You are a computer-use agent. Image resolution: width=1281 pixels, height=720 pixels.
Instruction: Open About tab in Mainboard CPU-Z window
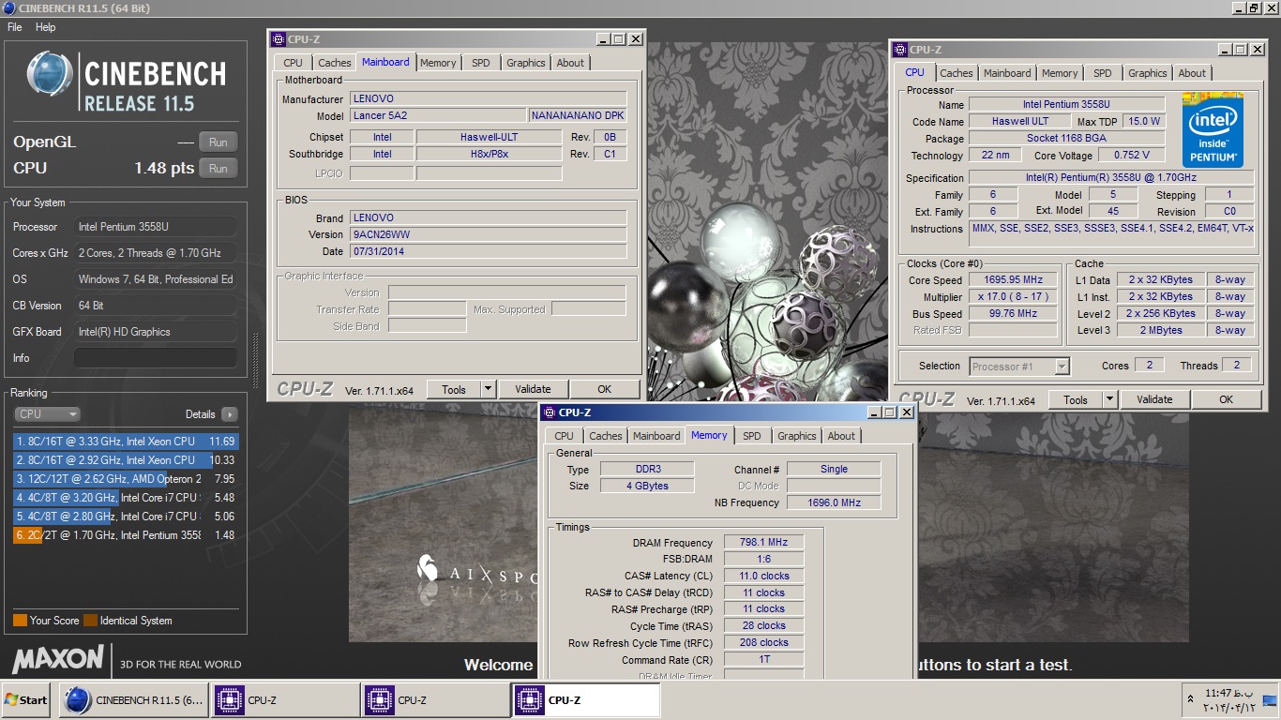pyautogui.click(x=570, y=63)
